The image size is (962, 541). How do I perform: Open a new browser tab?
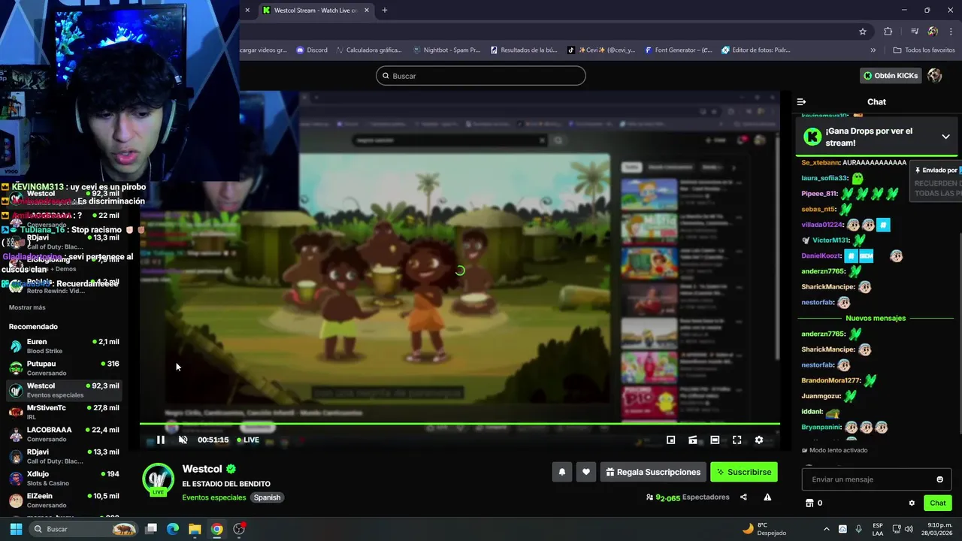pyautogui.click(x=385, y=11)
